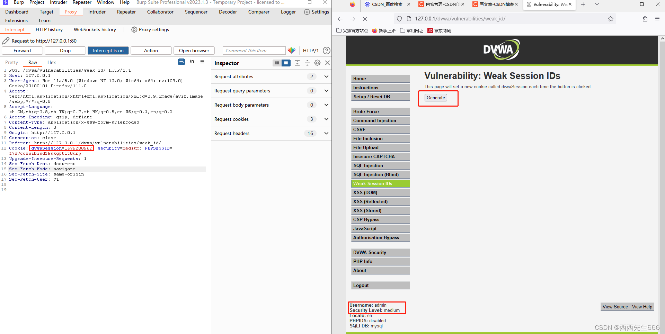Stop loading the Firefox page
Viewport: 665px width, 334px height.
tap(365, 19)
